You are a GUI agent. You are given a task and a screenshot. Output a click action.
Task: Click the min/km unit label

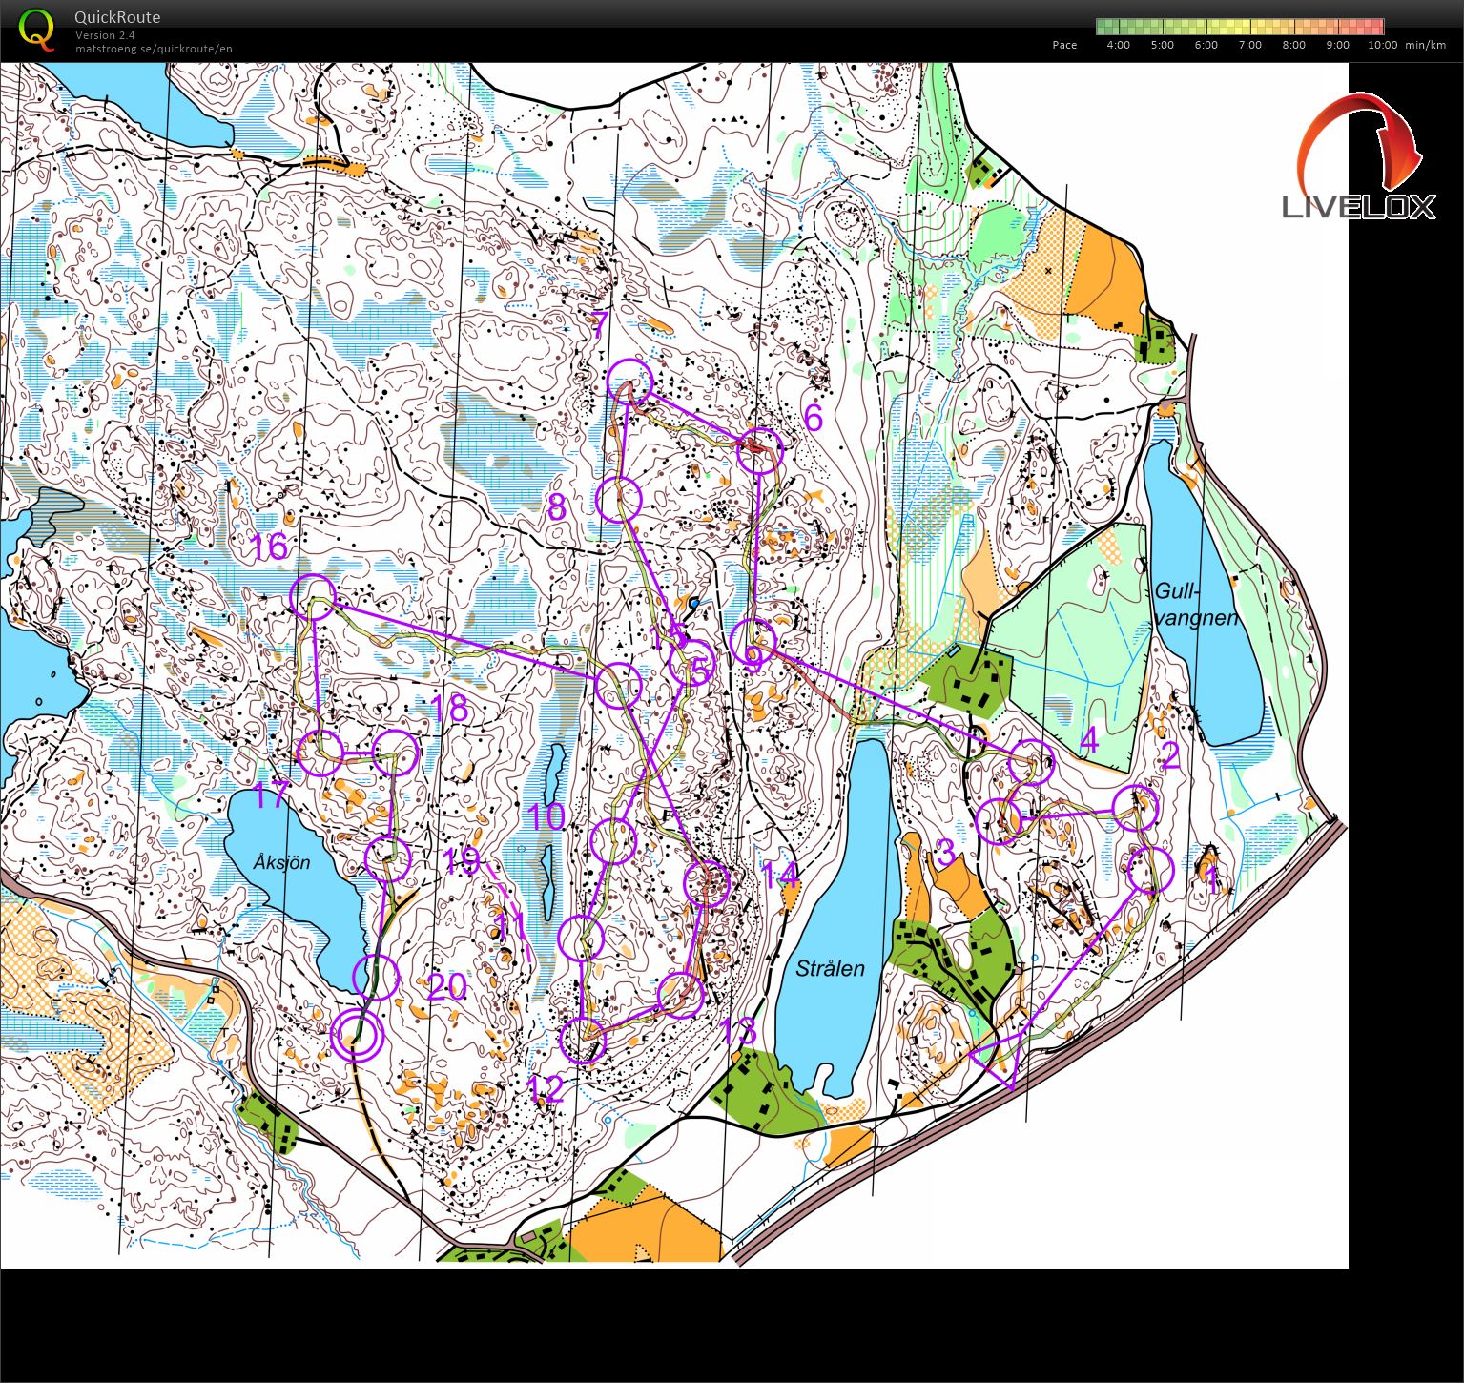1425,45
